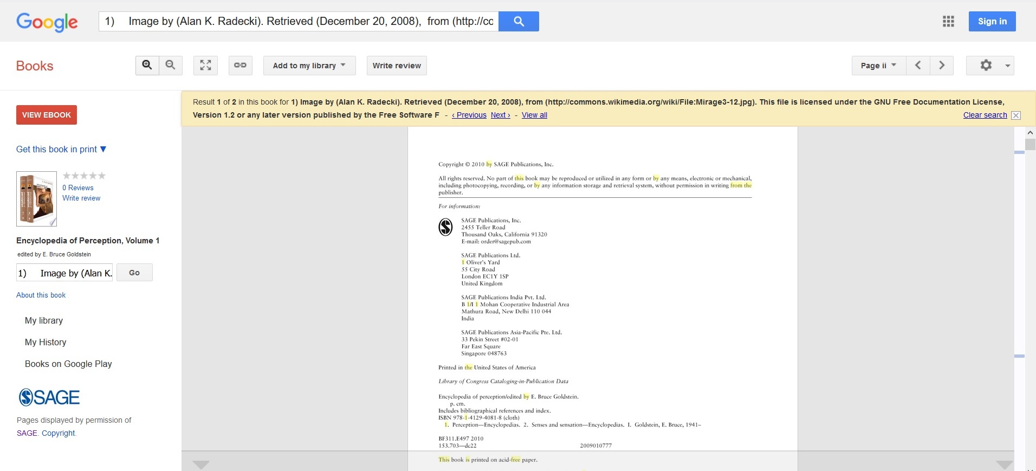Click the Encyclopedia of Perception, Volume 1 title
Viewport: 1036px width, 471px height.
tap(88, 241)
